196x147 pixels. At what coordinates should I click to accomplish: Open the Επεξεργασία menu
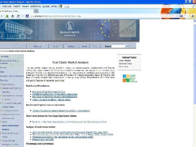pos(7,6)
